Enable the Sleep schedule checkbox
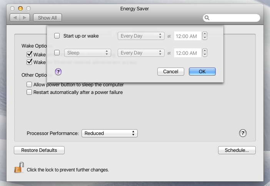270x186 pixels. point(57,53)
